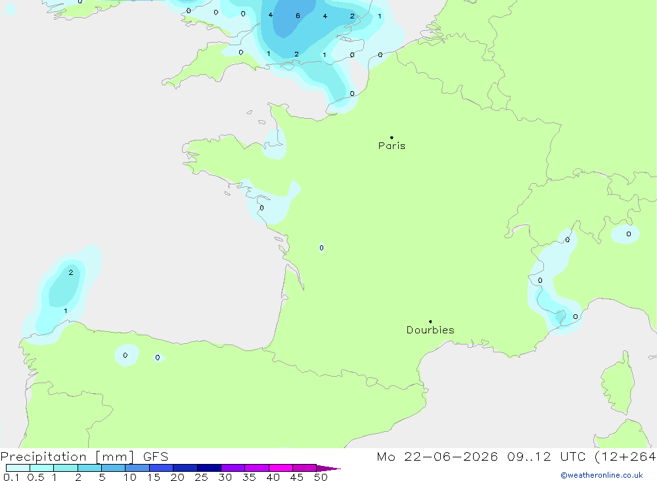The height and width of the screenshot is (481, 657).
Task: Click the 'GFS' model label
Action: [156, 457]
